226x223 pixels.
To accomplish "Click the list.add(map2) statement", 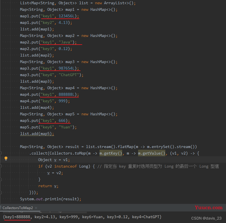I will [37, 55].
